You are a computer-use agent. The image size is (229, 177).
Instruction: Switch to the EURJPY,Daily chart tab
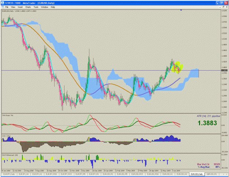tap(9, 174)
